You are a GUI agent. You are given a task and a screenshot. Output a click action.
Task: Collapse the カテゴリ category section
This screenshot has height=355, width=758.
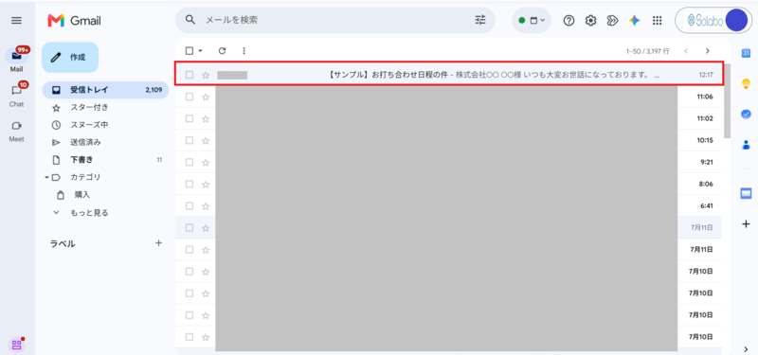[46, 177]
